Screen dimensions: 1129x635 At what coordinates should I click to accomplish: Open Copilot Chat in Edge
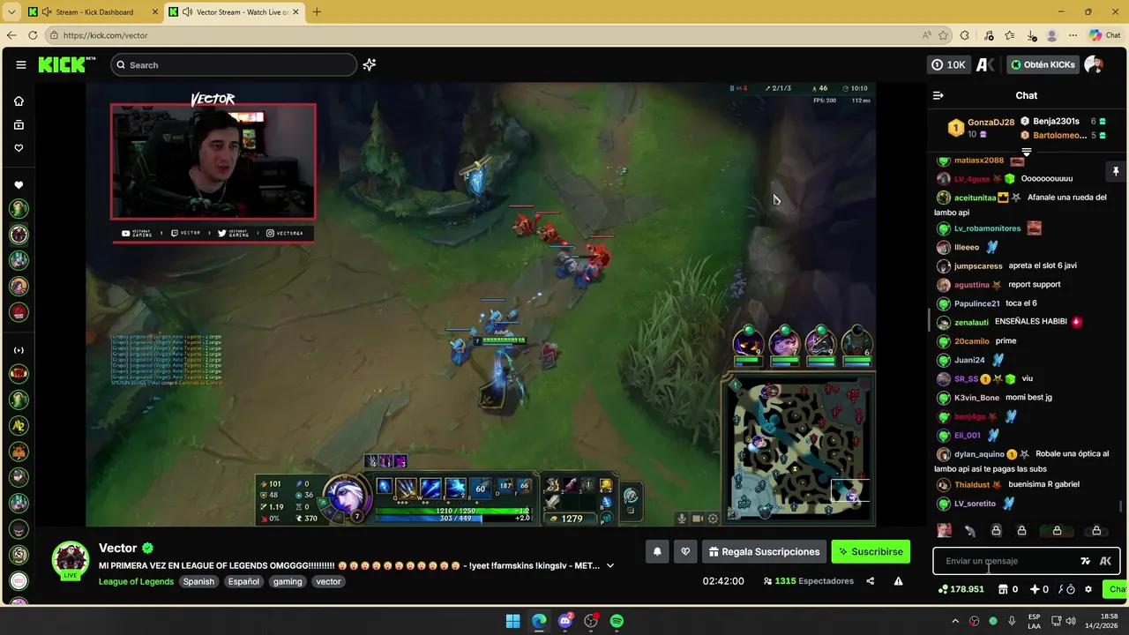pyautogui.click(x=1105, y=35)
